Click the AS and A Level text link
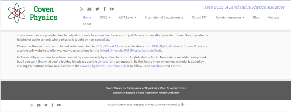 pos(114,46)
